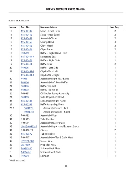The width and height of the screenshot is (132, 171).
Task: Click index number 29-1
Action: click(x=12, y=108)
